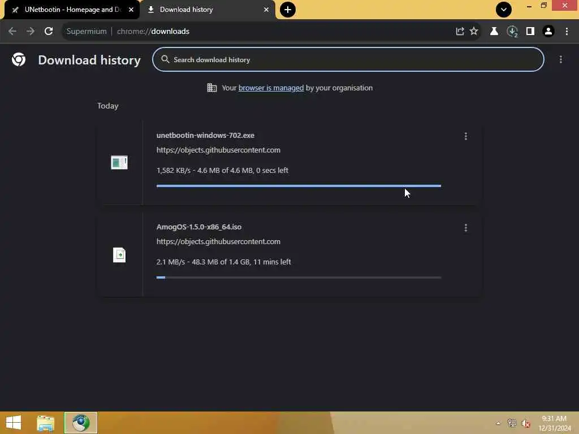Open source URL of unetbootin download
Image resolution: width=579 pixels, height=434 pixels.
[x=218, y=150]
